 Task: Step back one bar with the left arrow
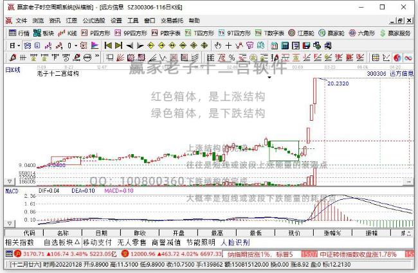[129, 46]
